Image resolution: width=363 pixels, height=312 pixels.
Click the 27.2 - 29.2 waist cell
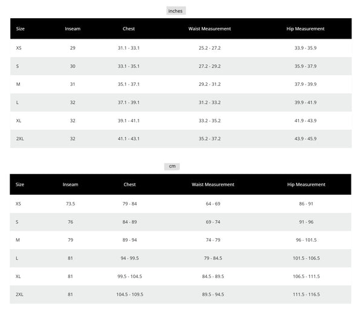click(209, 66)
